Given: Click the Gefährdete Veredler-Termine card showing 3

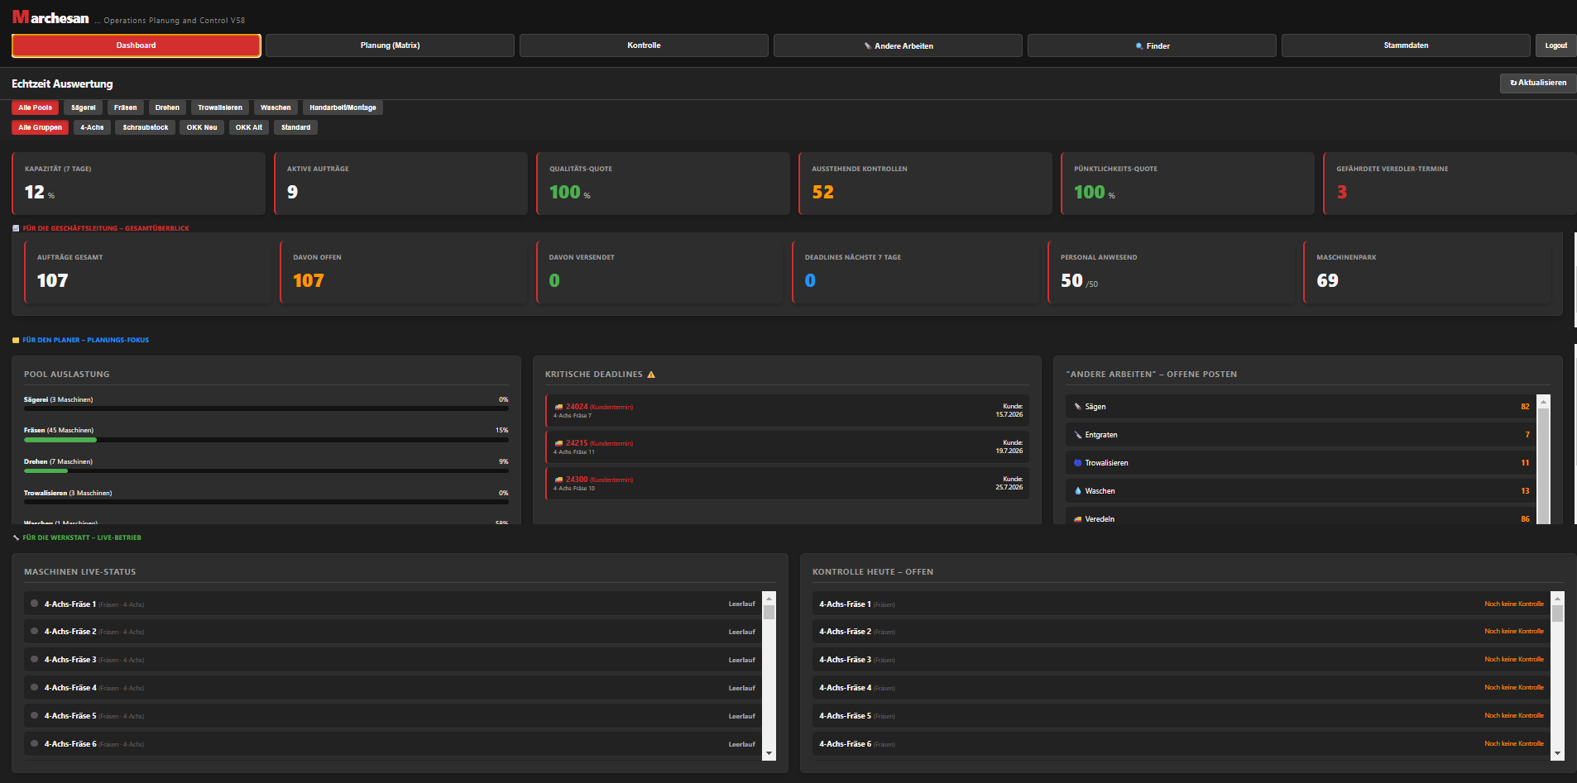Looking at the screenshot, I should tap(1450, 184).
